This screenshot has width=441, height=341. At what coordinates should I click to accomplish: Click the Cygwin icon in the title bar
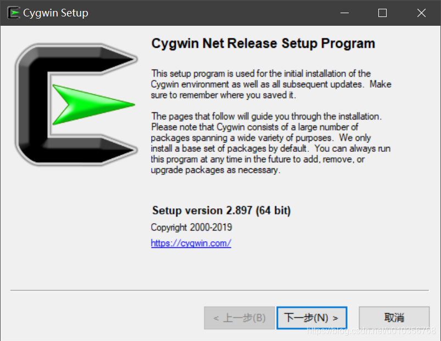[x=14, y=13]
